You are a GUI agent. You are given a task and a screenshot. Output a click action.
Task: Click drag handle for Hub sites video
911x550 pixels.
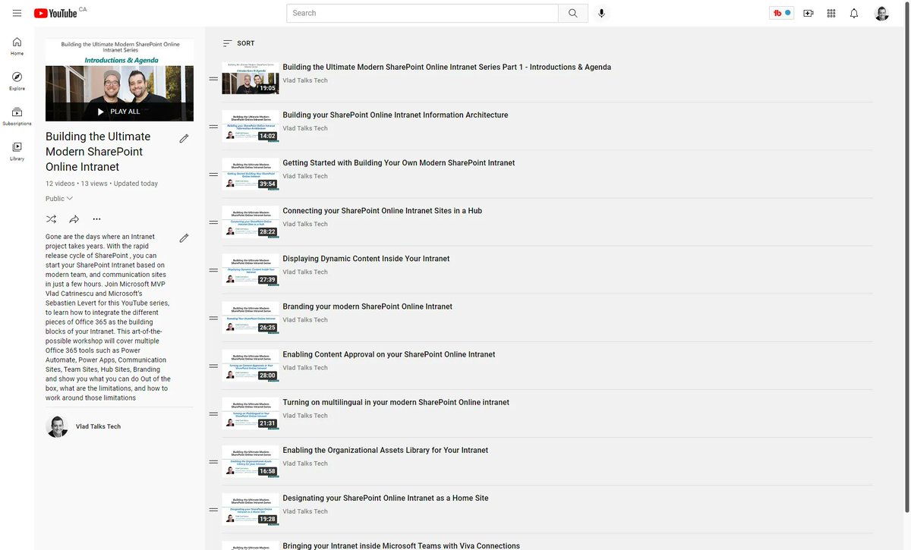coord(213,222)
